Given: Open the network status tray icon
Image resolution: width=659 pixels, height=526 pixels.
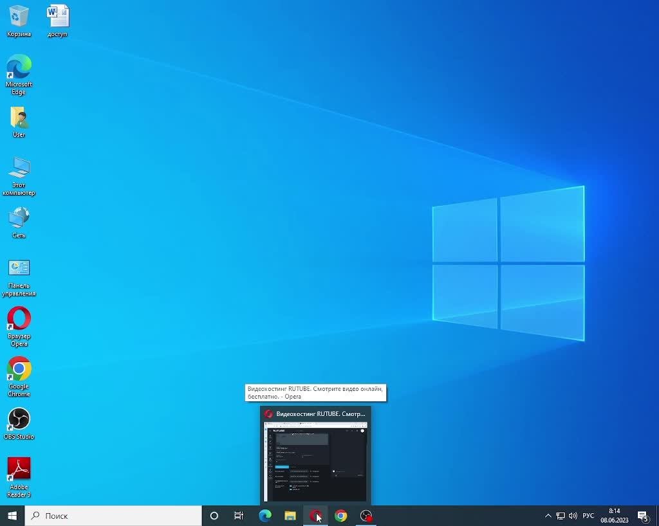Looking at the screenshot, I should click(561, 516).
